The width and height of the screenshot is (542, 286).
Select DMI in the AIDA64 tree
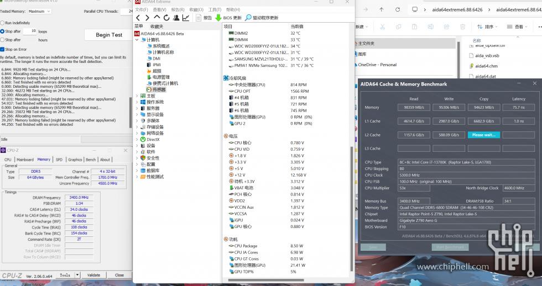click(x=156, y=59)
